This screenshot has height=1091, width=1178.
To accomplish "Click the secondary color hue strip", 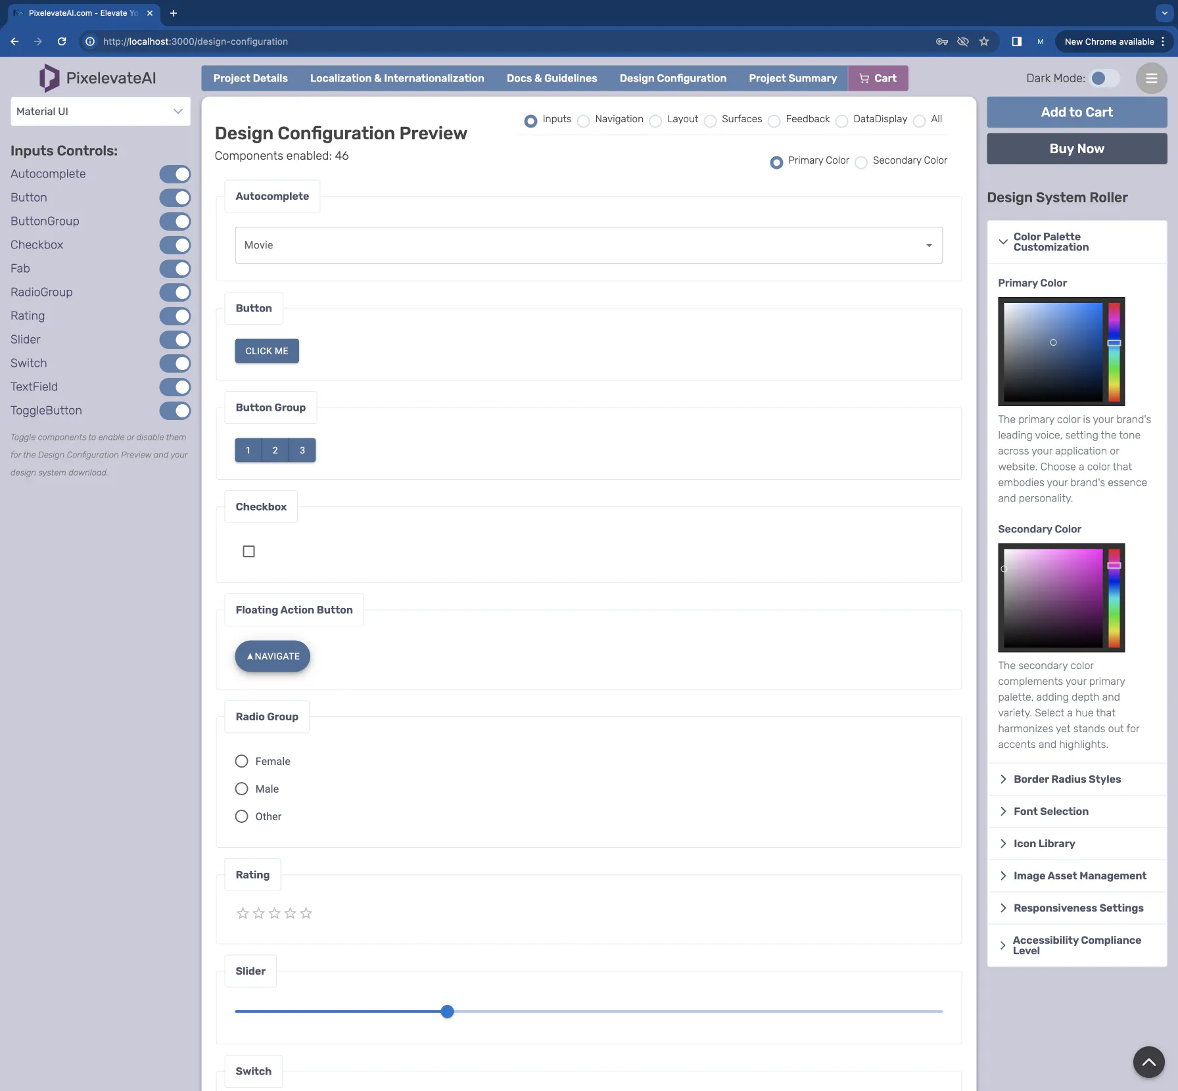I will 1114,598.
